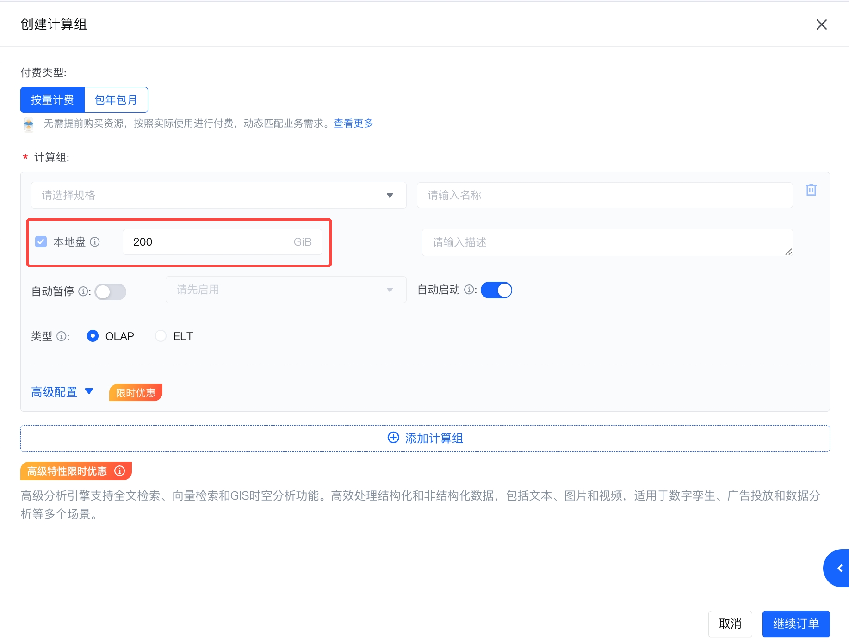Select the OLAP type radio button
Image resolution: width=849 pixels, height=643 pixels.
(93, 336)
